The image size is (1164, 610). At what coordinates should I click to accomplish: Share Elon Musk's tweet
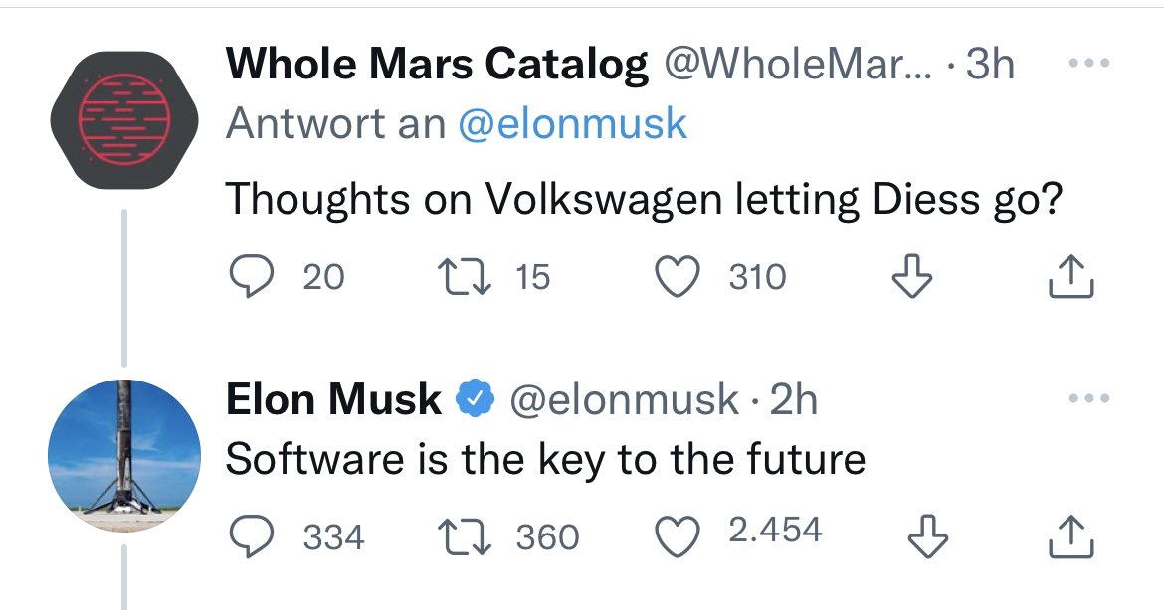1071,536
